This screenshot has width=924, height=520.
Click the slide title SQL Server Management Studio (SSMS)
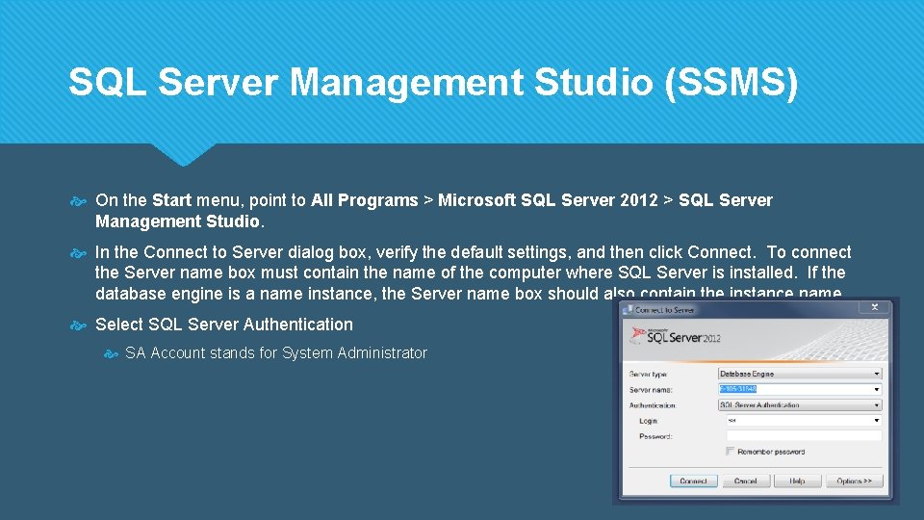[x=433, y=81]
